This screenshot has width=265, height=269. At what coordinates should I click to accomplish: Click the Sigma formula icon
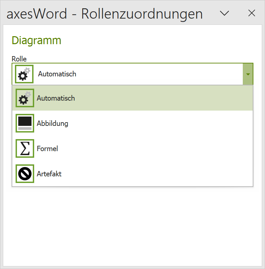(x=25, y=148)
